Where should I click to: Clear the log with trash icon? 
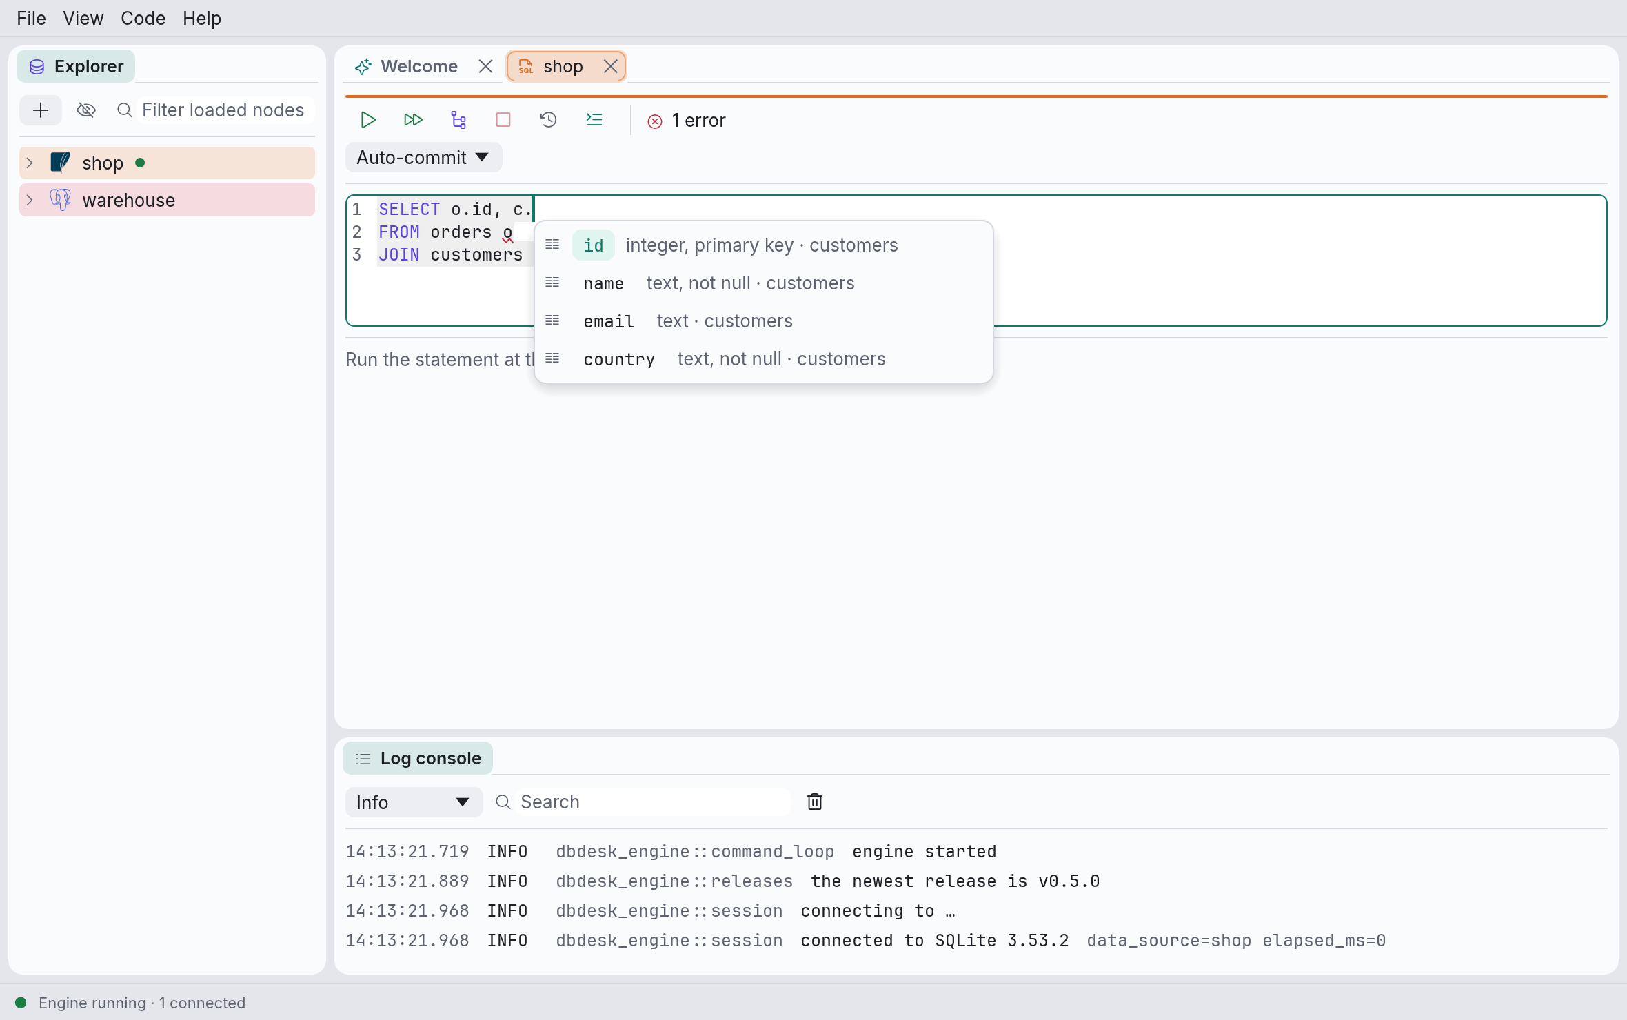815,802
